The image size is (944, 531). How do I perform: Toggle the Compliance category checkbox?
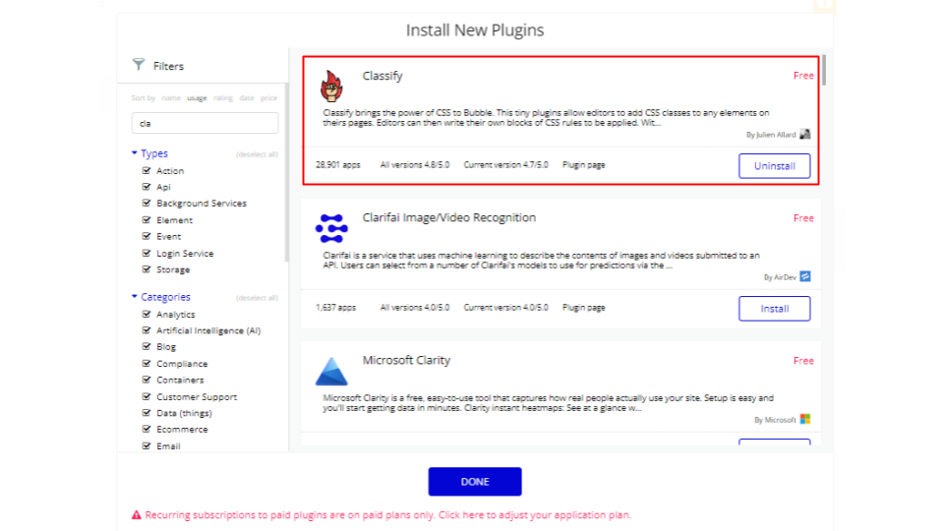click(x=147, y=363)
